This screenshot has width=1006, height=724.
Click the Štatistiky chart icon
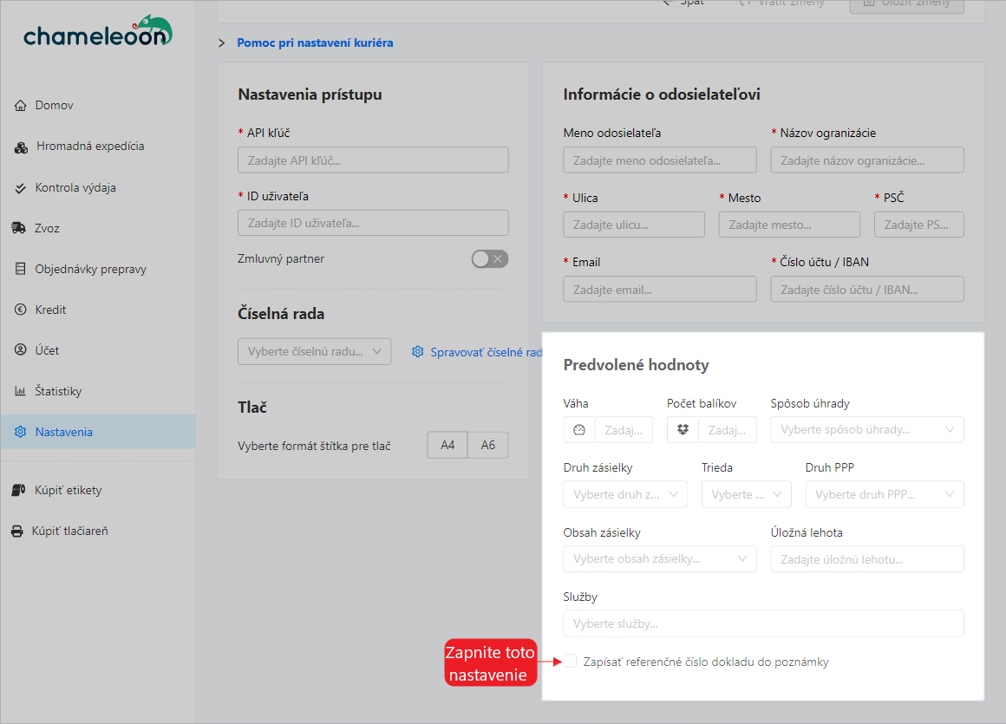(x=21, y=391)
